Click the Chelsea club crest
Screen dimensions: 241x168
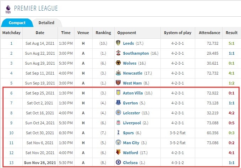click(118, 162)
